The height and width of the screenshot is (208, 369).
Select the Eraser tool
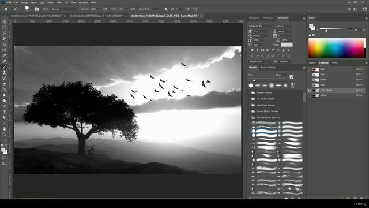(4, 84)
